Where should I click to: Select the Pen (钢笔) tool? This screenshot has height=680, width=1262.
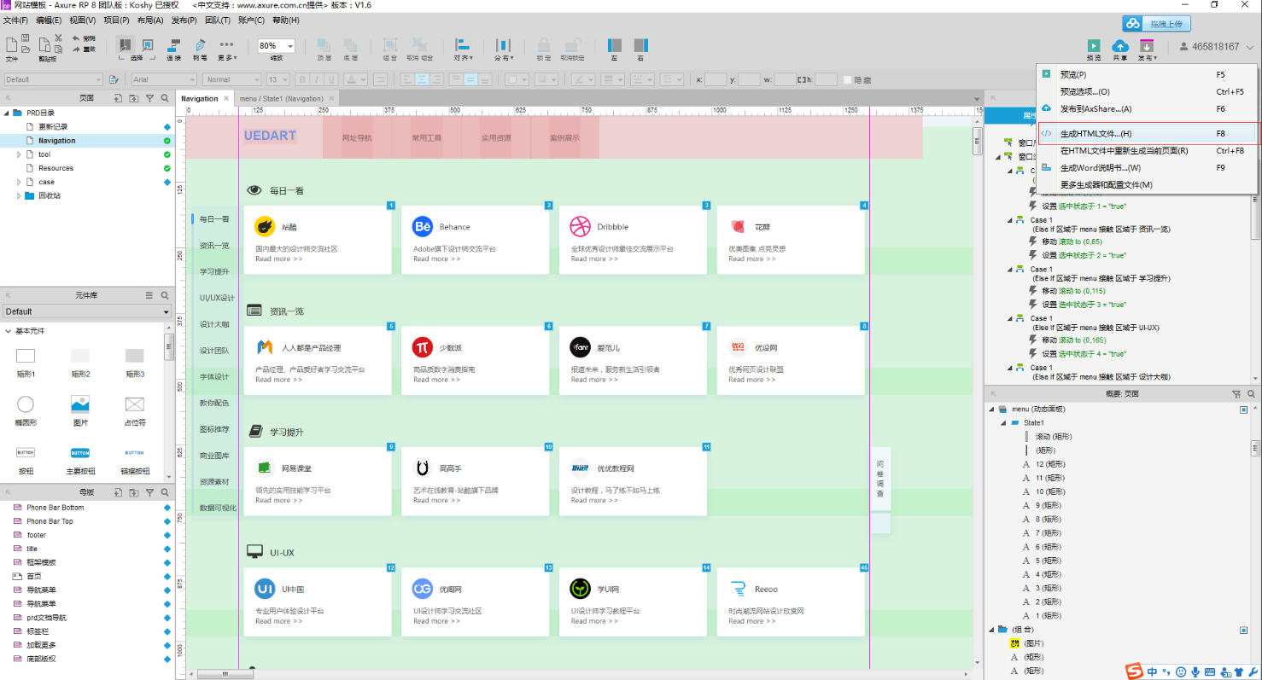[x=199, y=46]
